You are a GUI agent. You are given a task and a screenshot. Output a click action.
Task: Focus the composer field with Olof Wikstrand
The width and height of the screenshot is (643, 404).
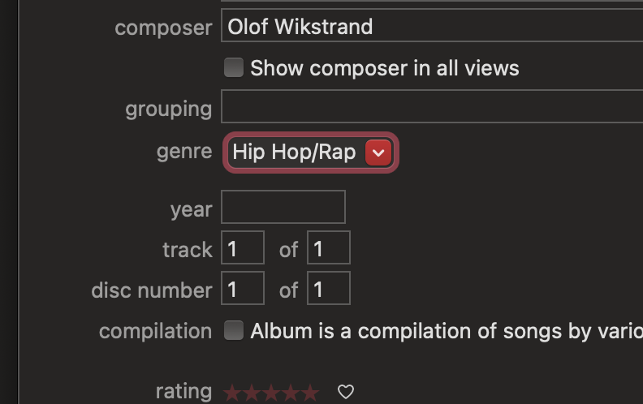pos(432,26)
